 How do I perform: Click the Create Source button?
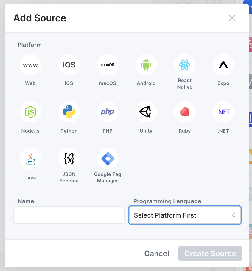pos(210,253)
